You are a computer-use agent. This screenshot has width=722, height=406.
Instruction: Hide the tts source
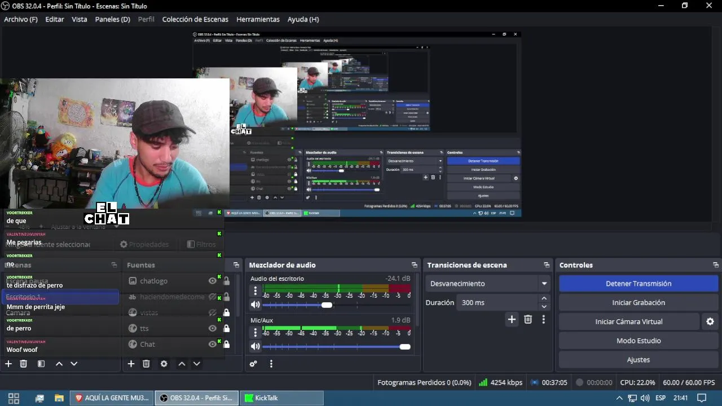[x=213, y=328]
